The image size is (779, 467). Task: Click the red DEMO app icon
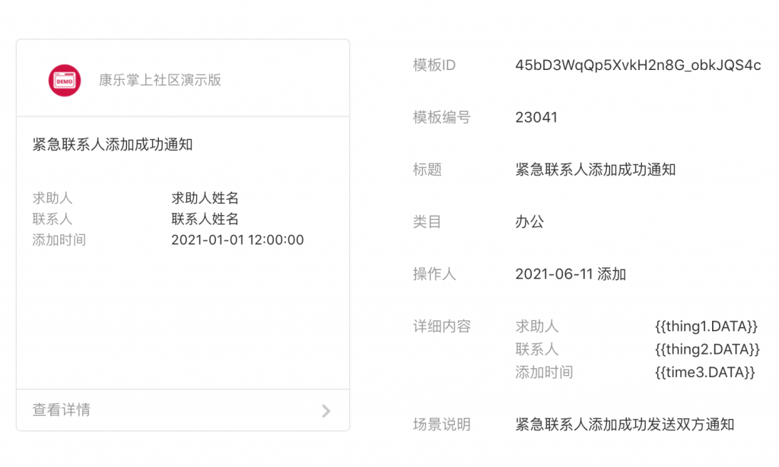pos(65,80)
